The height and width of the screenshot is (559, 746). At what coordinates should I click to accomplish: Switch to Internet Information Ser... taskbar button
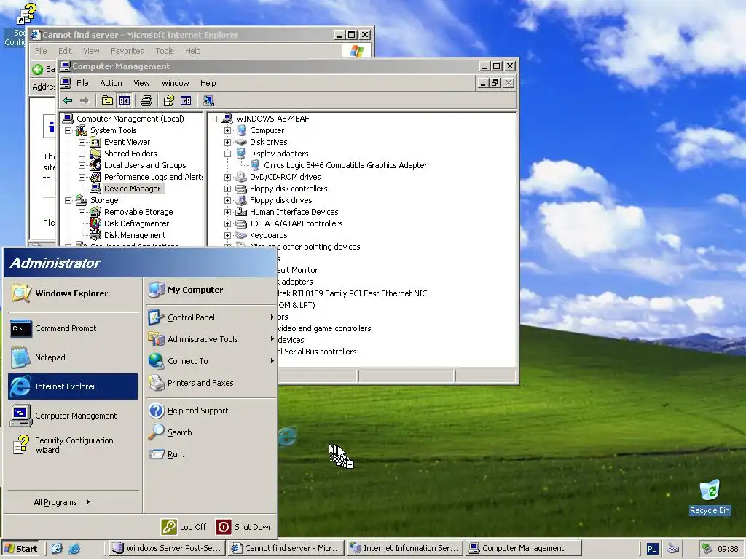coord(404,549)
